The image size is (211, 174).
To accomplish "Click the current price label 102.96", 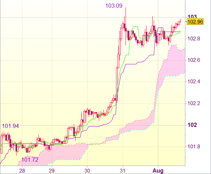I will [195, 21].
